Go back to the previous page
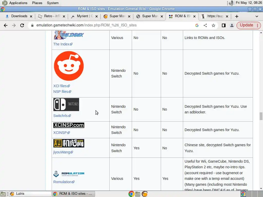 [6, 25]
